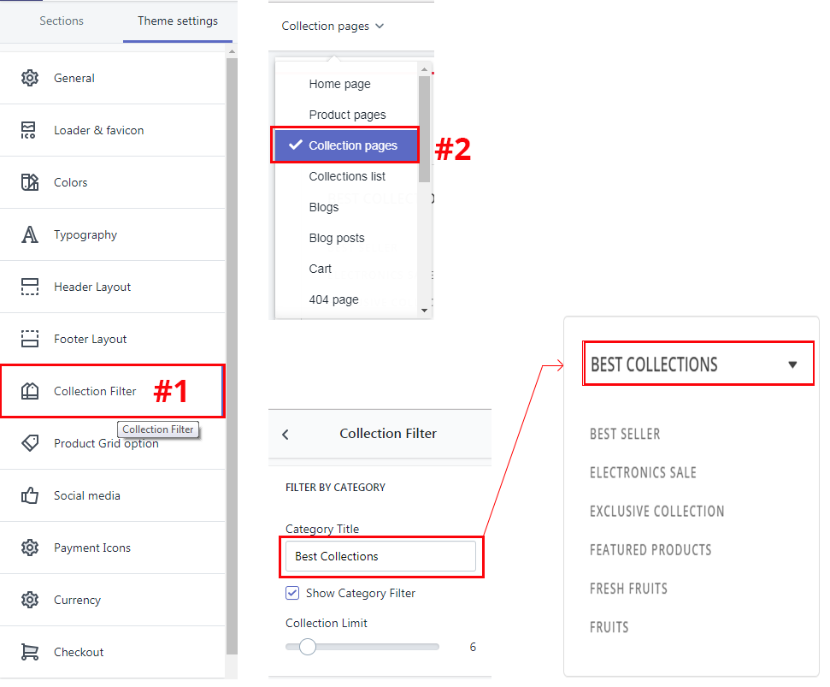The height and width of the screenshot is (687, 830).
Task: Expand the Collection pages dropdown
Action: pyautogui.click(x=333, y=27)
